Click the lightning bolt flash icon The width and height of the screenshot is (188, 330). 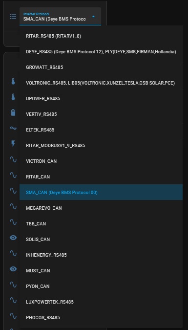pos(13,144)
